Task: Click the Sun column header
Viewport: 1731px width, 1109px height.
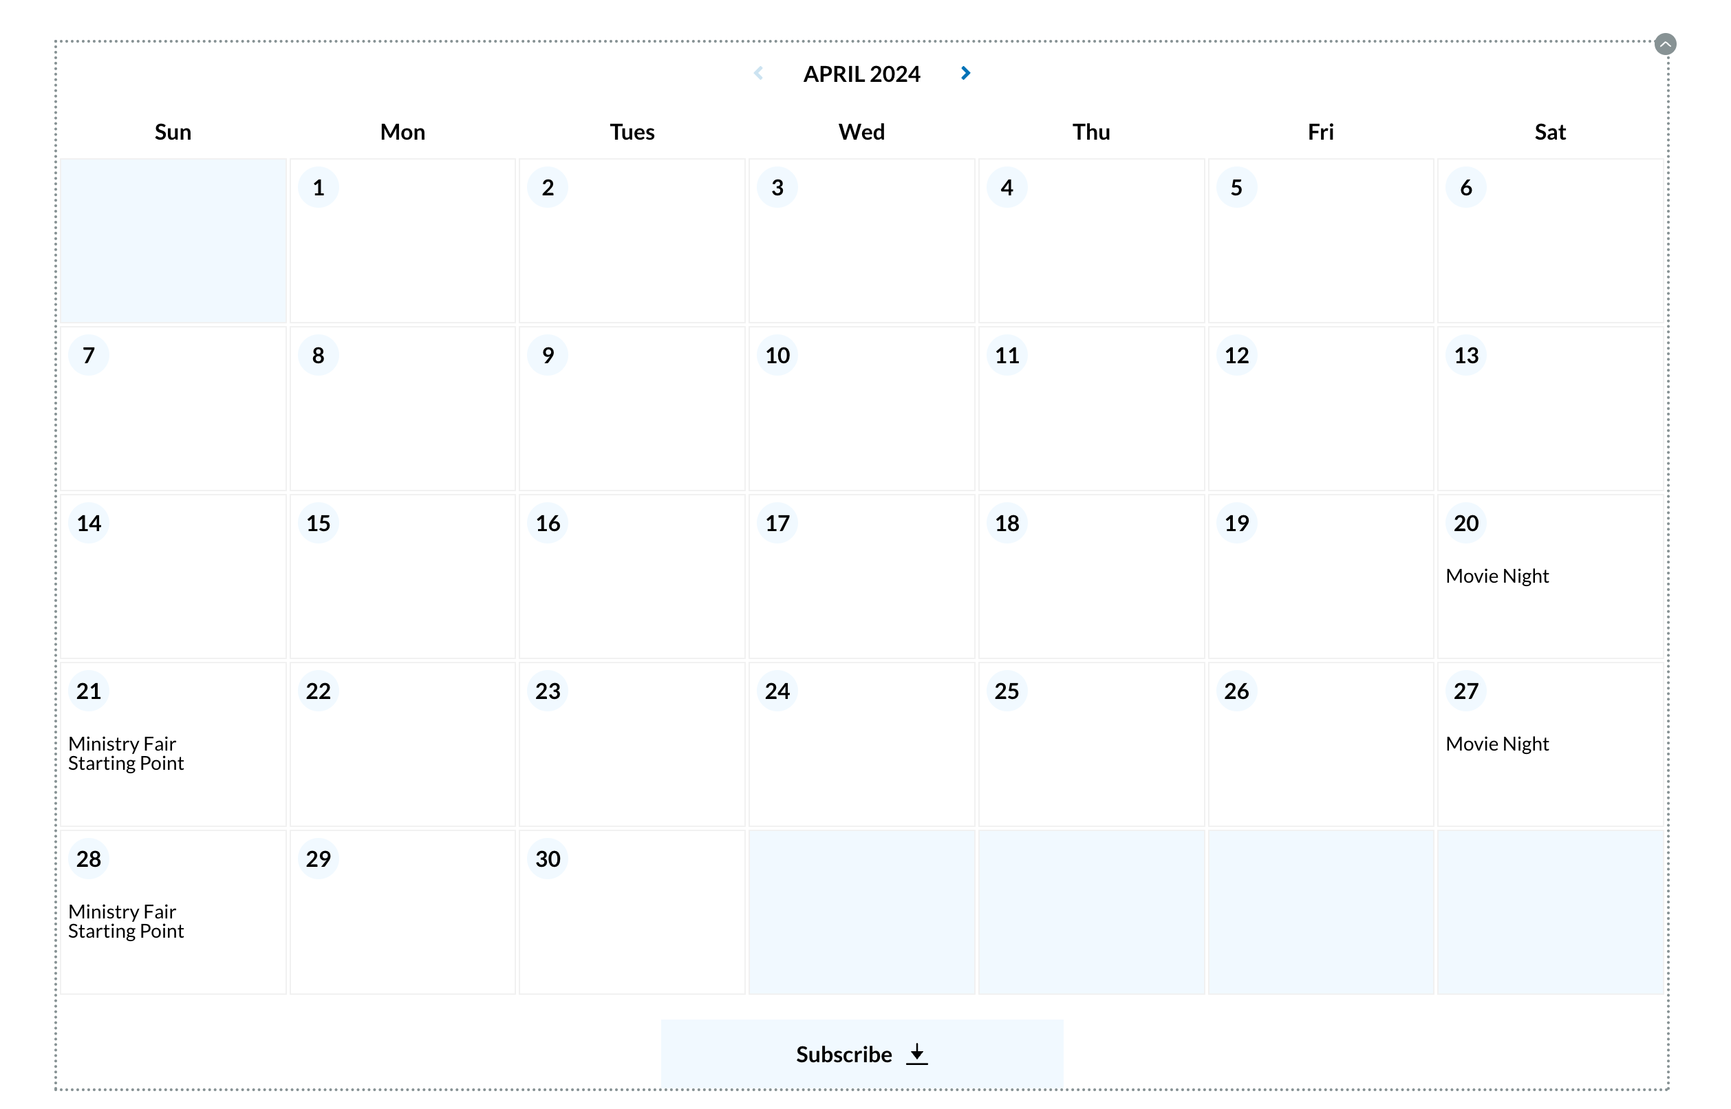Action: coord(173,131)
